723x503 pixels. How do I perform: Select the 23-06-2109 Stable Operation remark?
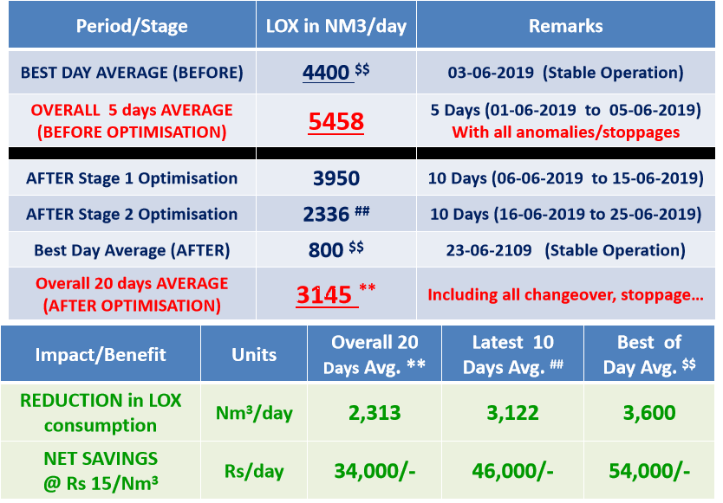pyautogui.click(x=565, y=250)
